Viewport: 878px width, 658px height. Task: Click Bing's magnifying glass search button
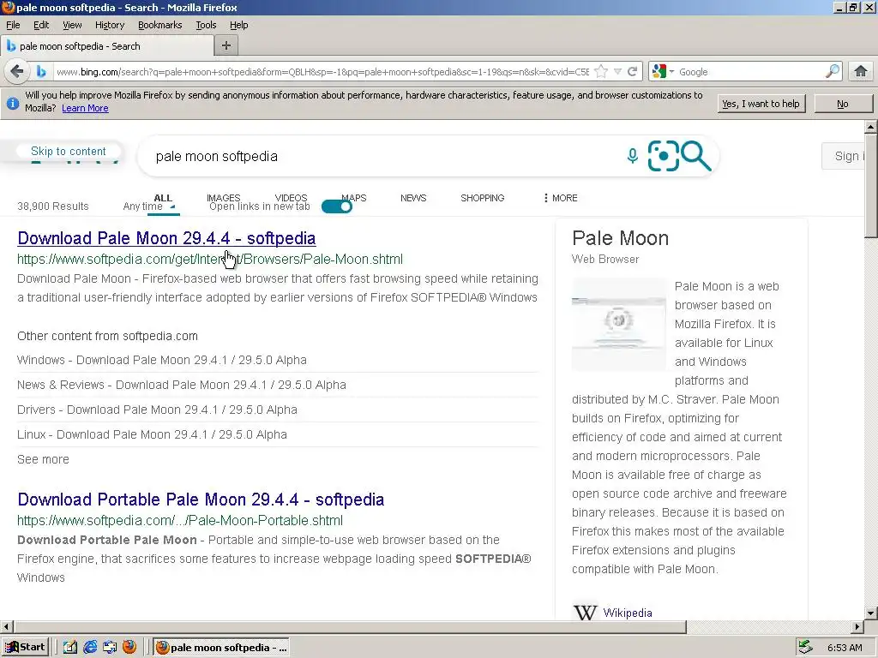[x=696, y=156]
